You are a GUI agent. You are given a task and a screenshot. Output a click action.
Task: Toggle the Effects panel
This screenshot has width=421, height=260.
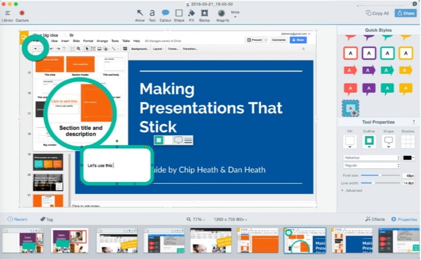375,219
